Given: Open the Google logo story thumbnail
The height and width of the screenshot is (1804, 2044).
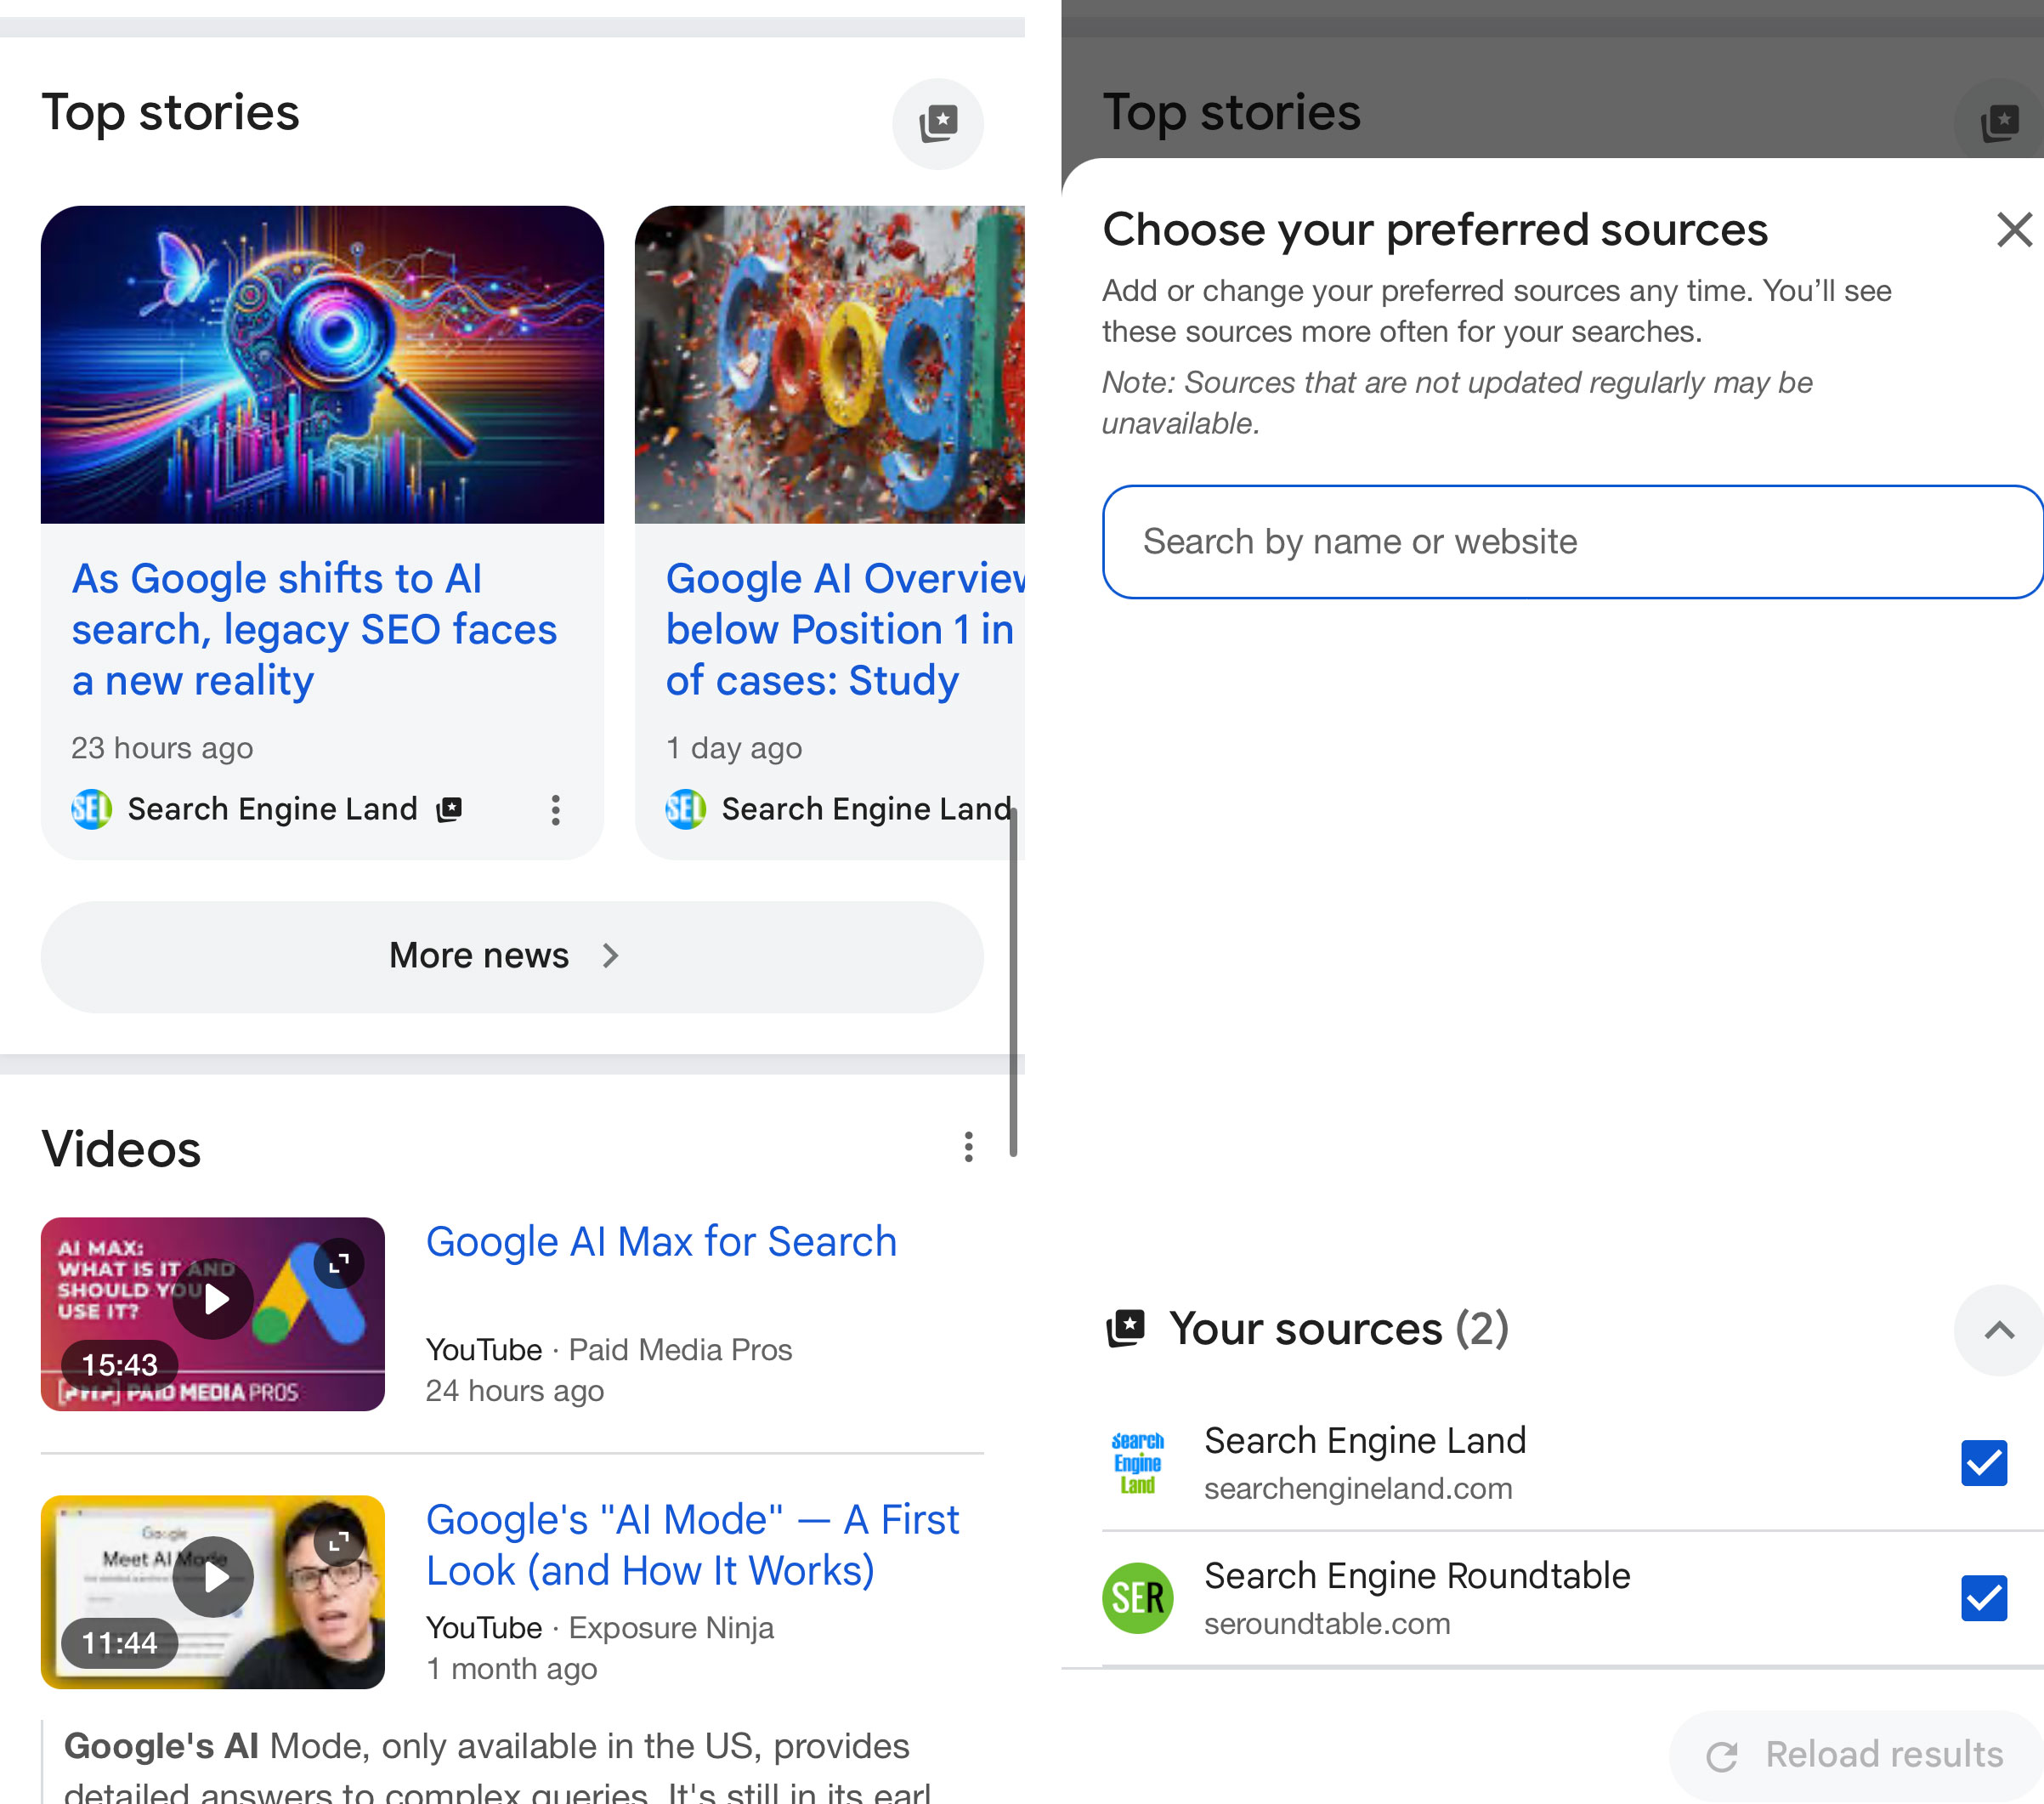Looking at the screenshot, I should (829, 364).
